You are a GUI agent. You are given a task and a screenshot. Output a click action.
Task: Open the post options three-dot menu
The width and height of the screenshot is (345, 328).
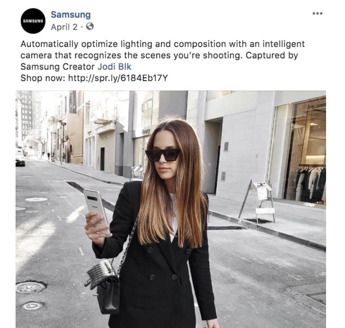point(318,13)
